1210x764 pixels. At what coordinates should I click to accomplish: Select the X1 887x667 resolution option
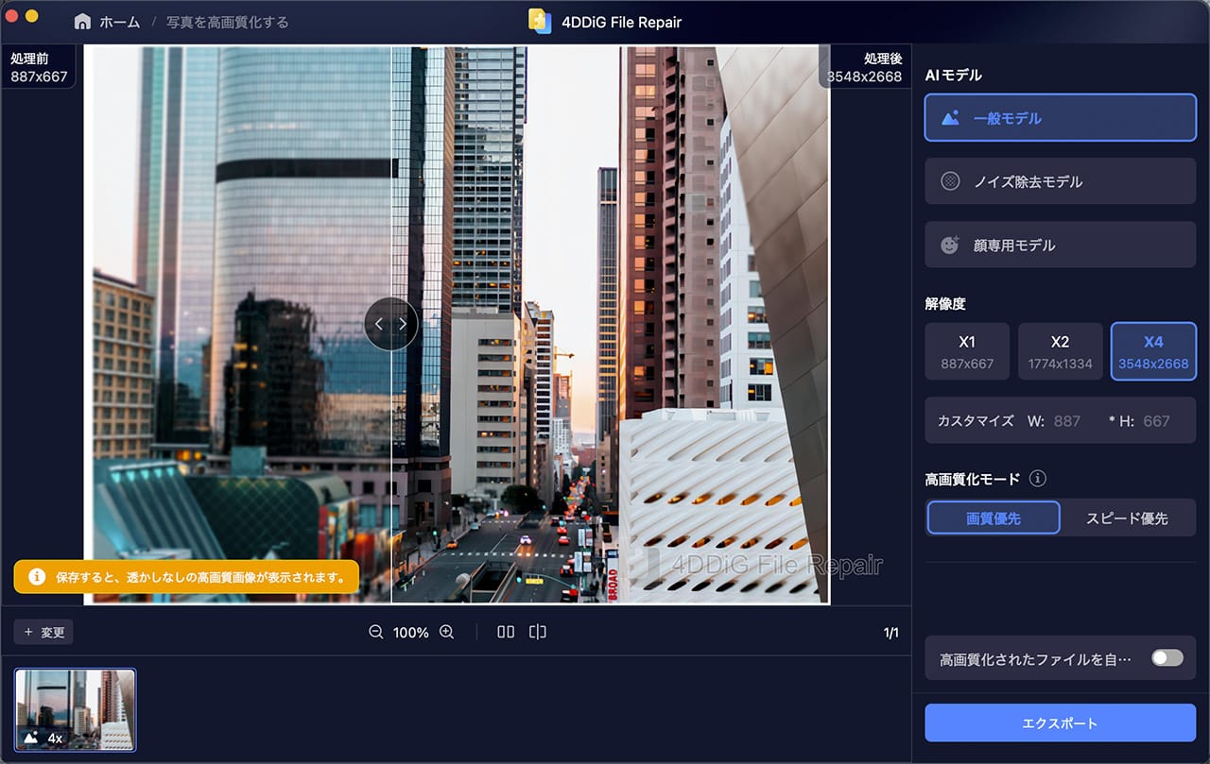click(x=967, y=350)
